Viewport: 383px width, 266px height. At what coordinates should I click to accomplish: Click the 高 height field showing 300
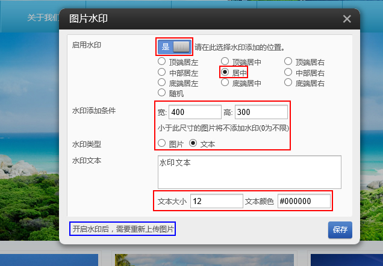[261, 112]
